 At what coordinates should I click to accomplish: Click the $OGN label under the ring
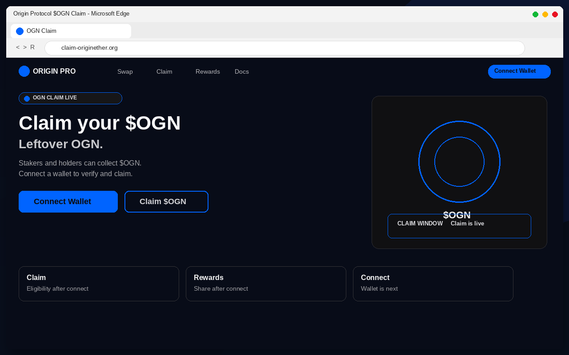click(x=457, y=215)
